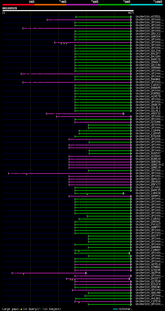Select the UniRef100_Q95989 label
The height and width of the screenshot is (311, 165).
click(x=148, y=68)
